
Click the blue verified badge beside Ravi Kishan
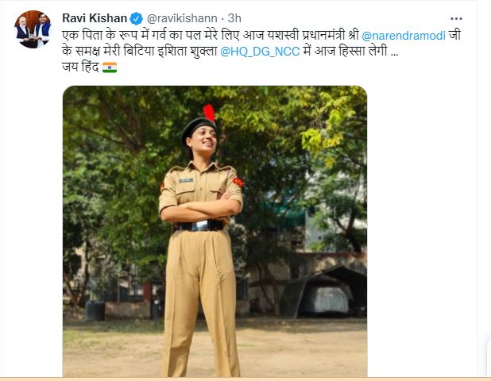[136, 18]
